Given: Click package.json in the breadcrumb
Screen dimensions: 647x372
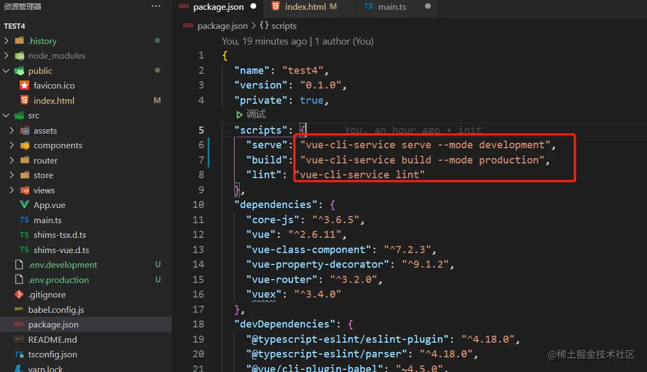Looking at the screenshot, I should [x=222, y=26].
